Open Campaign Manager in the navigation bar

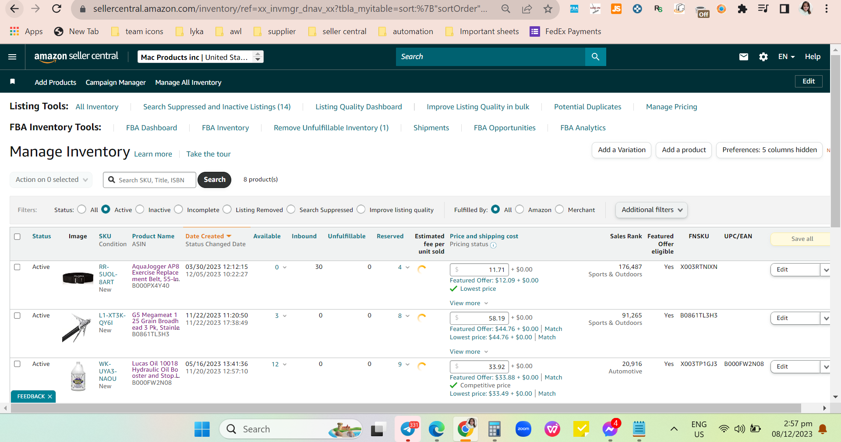coord(116,82)
